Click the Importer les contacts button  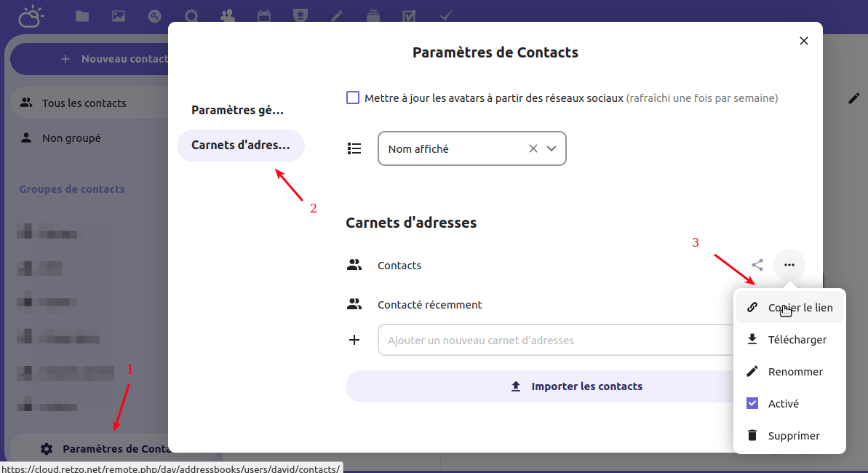pos(540,386)
